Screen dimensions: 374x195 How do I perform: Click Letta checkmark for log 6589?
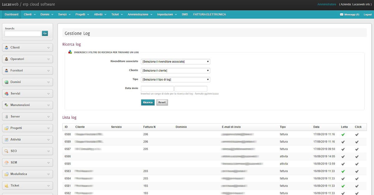[343, 142]
